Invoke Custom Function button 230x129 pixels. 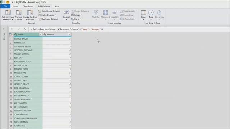[30, 15]
